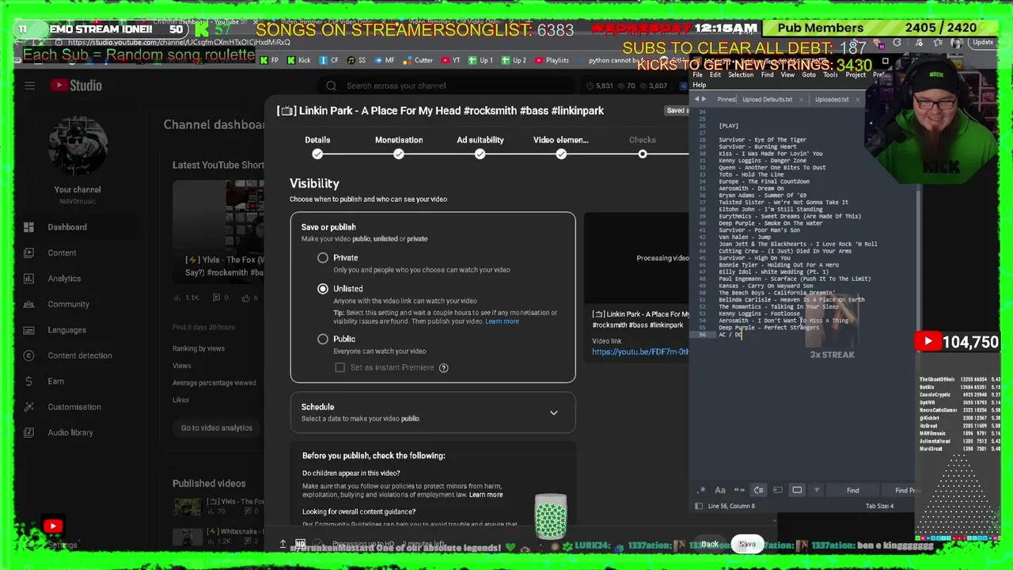The width and height of the screenshot is (1013, 570).
Task: Go to the Video elements step
Action: pyautogui.click(x=561, y=146)
